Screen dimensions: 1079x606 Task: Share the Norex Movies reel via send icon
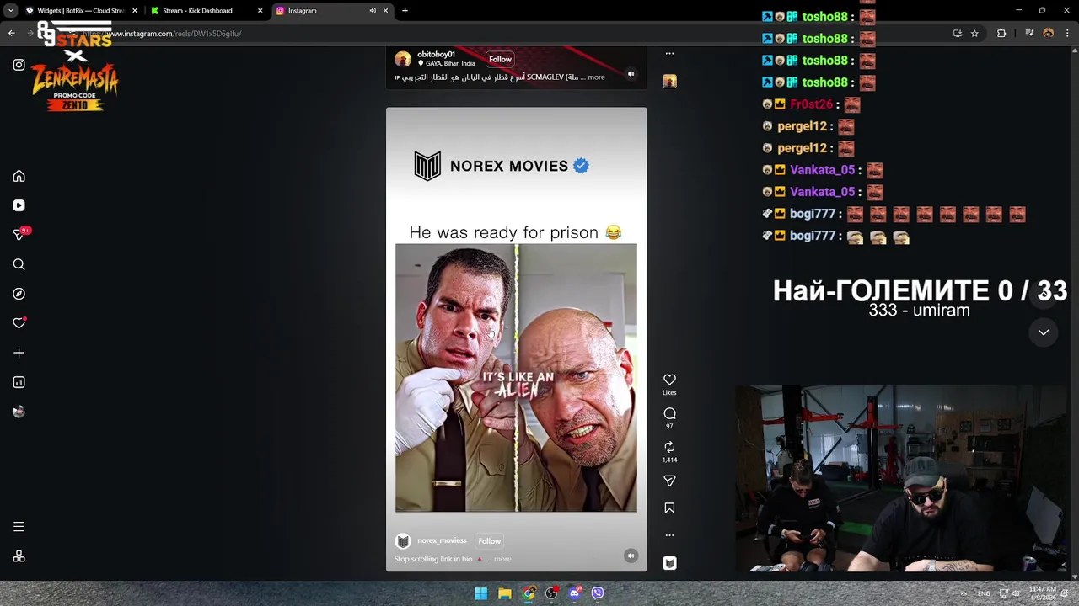pyautogui.click(x=669, y=481)
